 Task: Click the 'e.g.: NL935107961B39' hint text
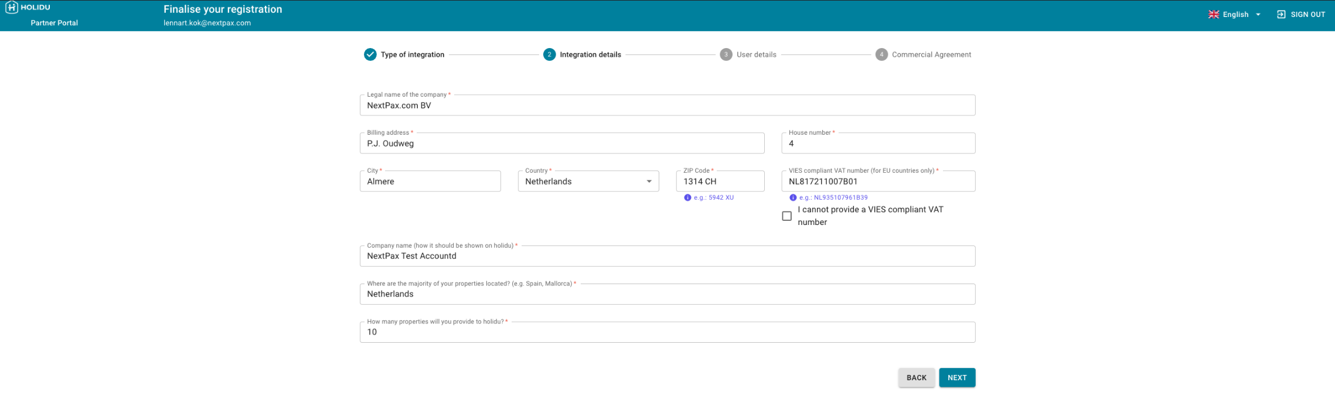[833, 197]
